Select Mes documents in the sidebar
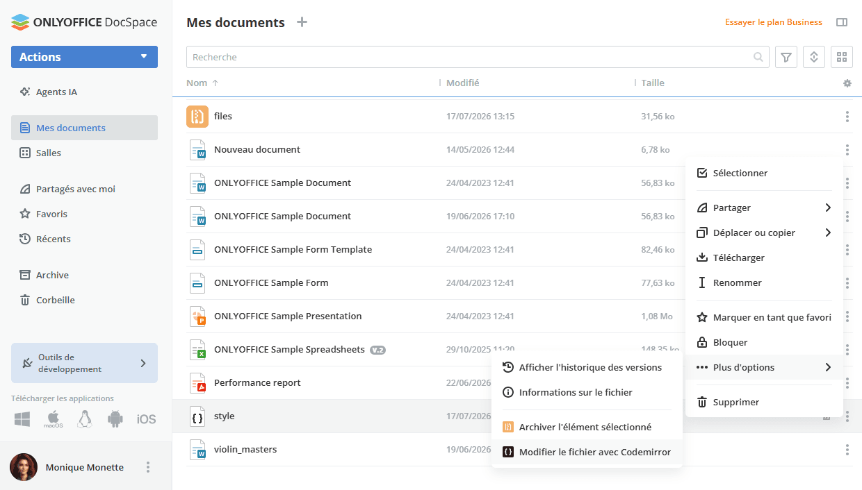This screenshot has width=862, height=490. pos(84,128)
